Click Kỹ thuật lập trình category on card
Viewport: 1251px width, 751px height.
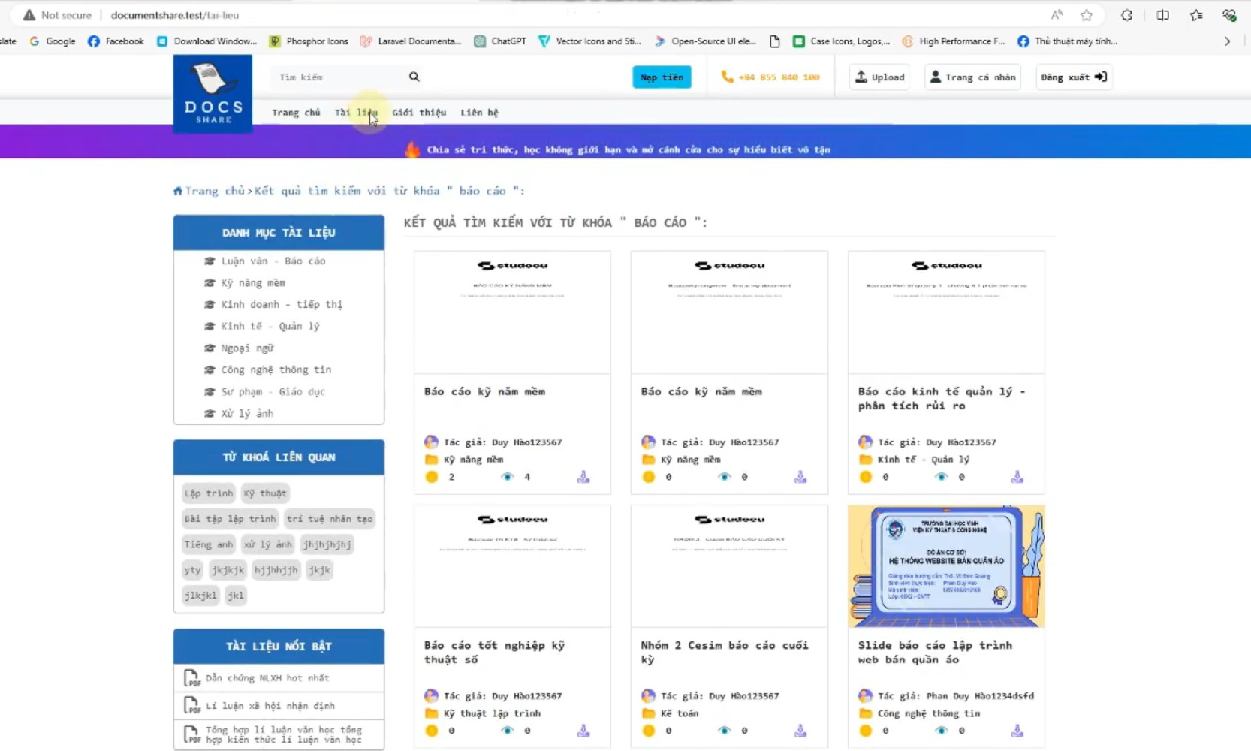click(x=492, y=713)
